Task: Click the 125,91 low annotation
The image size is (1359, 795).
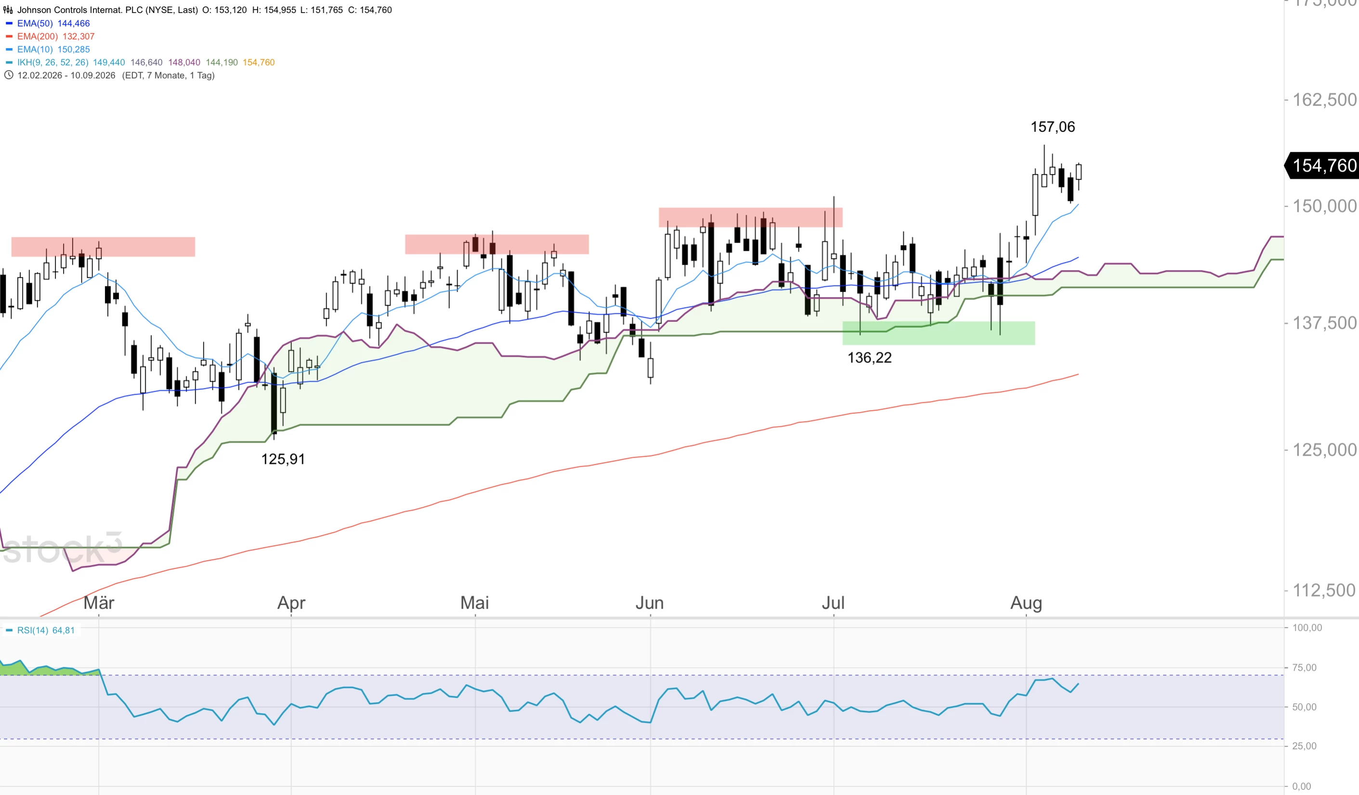Action: pos(283,459)
